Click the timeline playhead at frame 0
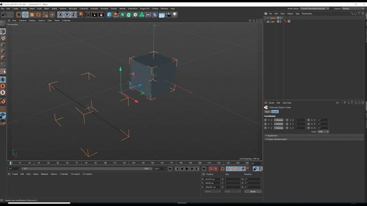This screenshot has width=367, height=206. [10, 163]
